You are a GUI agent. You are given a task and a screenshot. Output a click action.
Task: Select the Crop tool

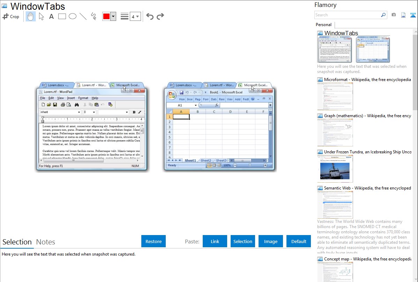pyautogui.click(x=11, y=16)
